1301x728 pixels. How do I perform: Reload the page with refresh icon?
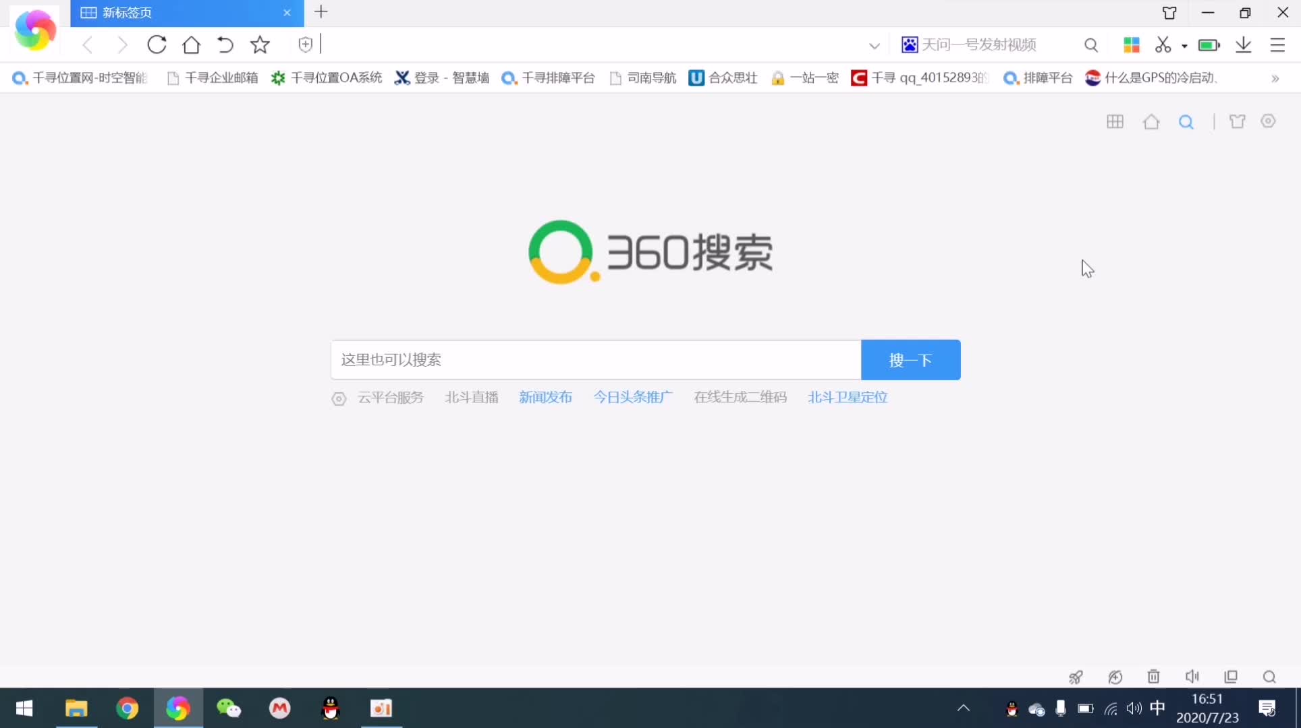[x=157, y=45]
